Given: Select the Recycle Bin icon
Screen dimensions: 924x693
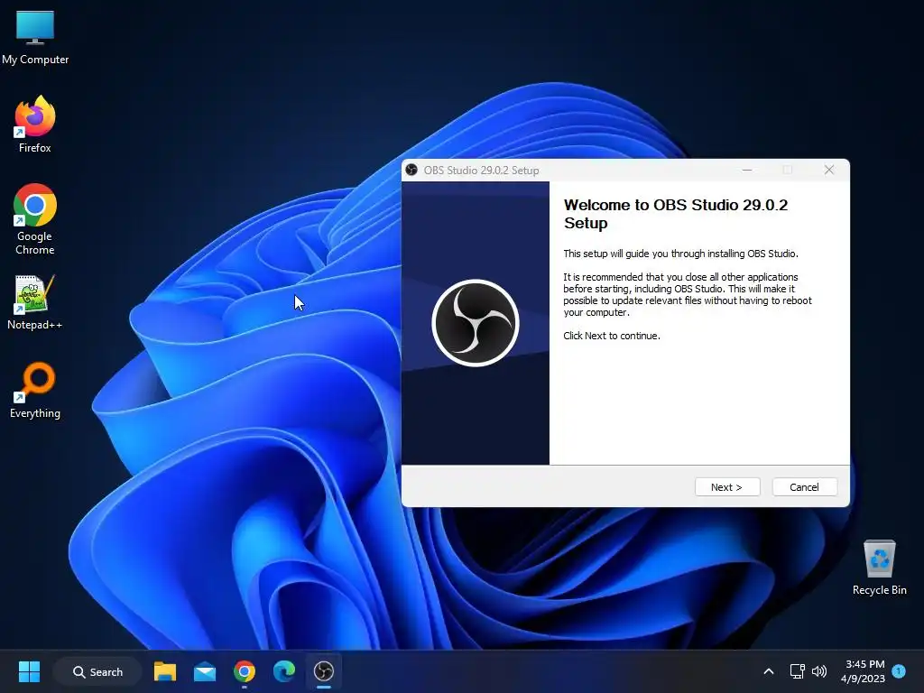Looking at the screenshot, I should coord(879,568).
